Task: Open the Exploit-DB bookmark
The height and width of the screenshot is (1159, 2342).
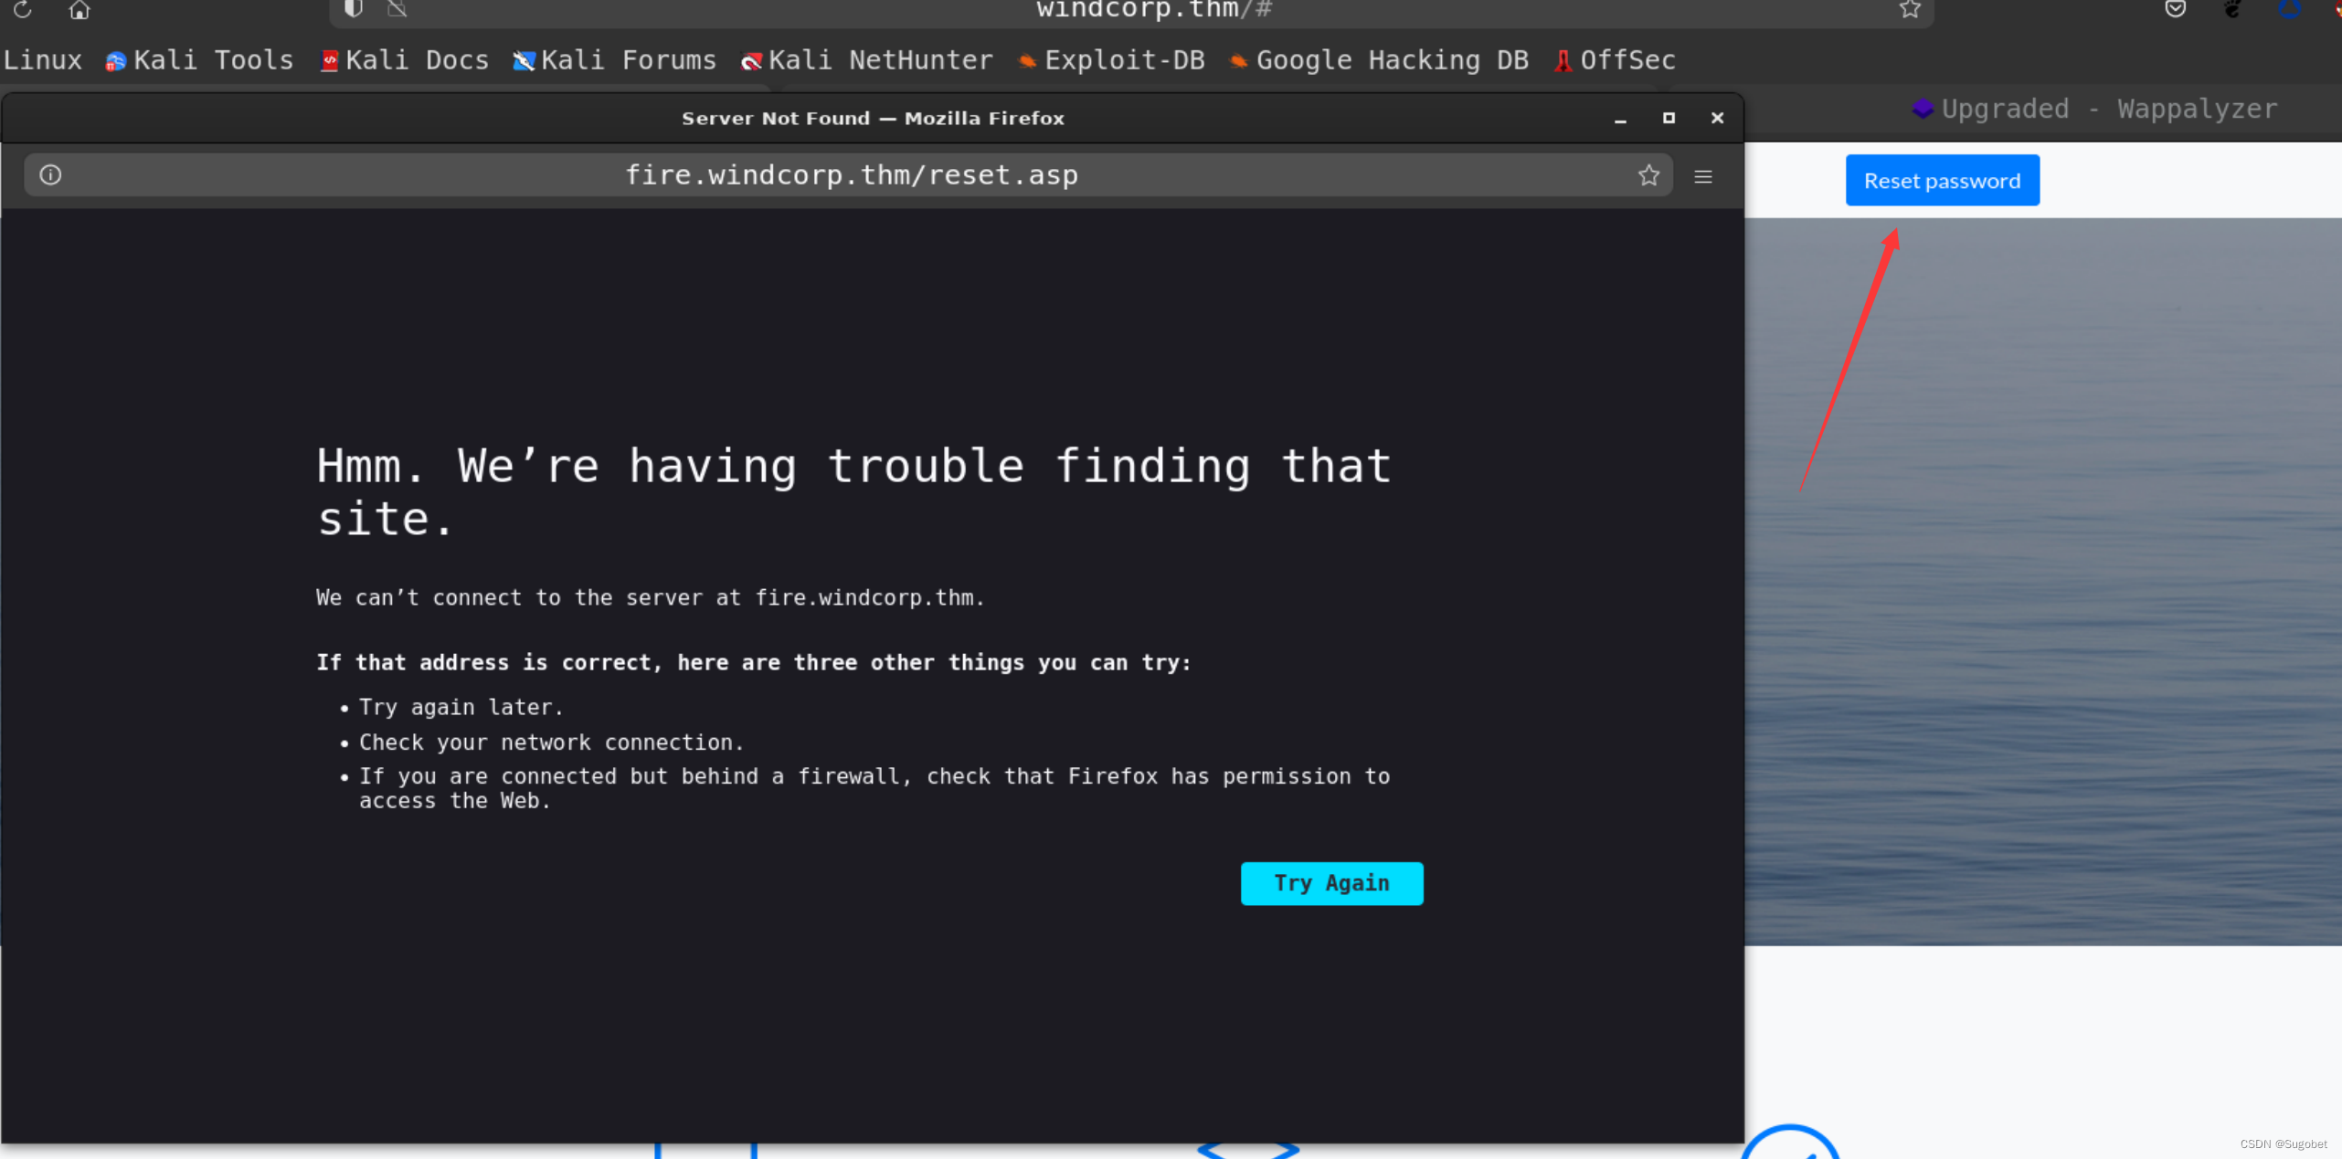Action: tap(1112, 60)
